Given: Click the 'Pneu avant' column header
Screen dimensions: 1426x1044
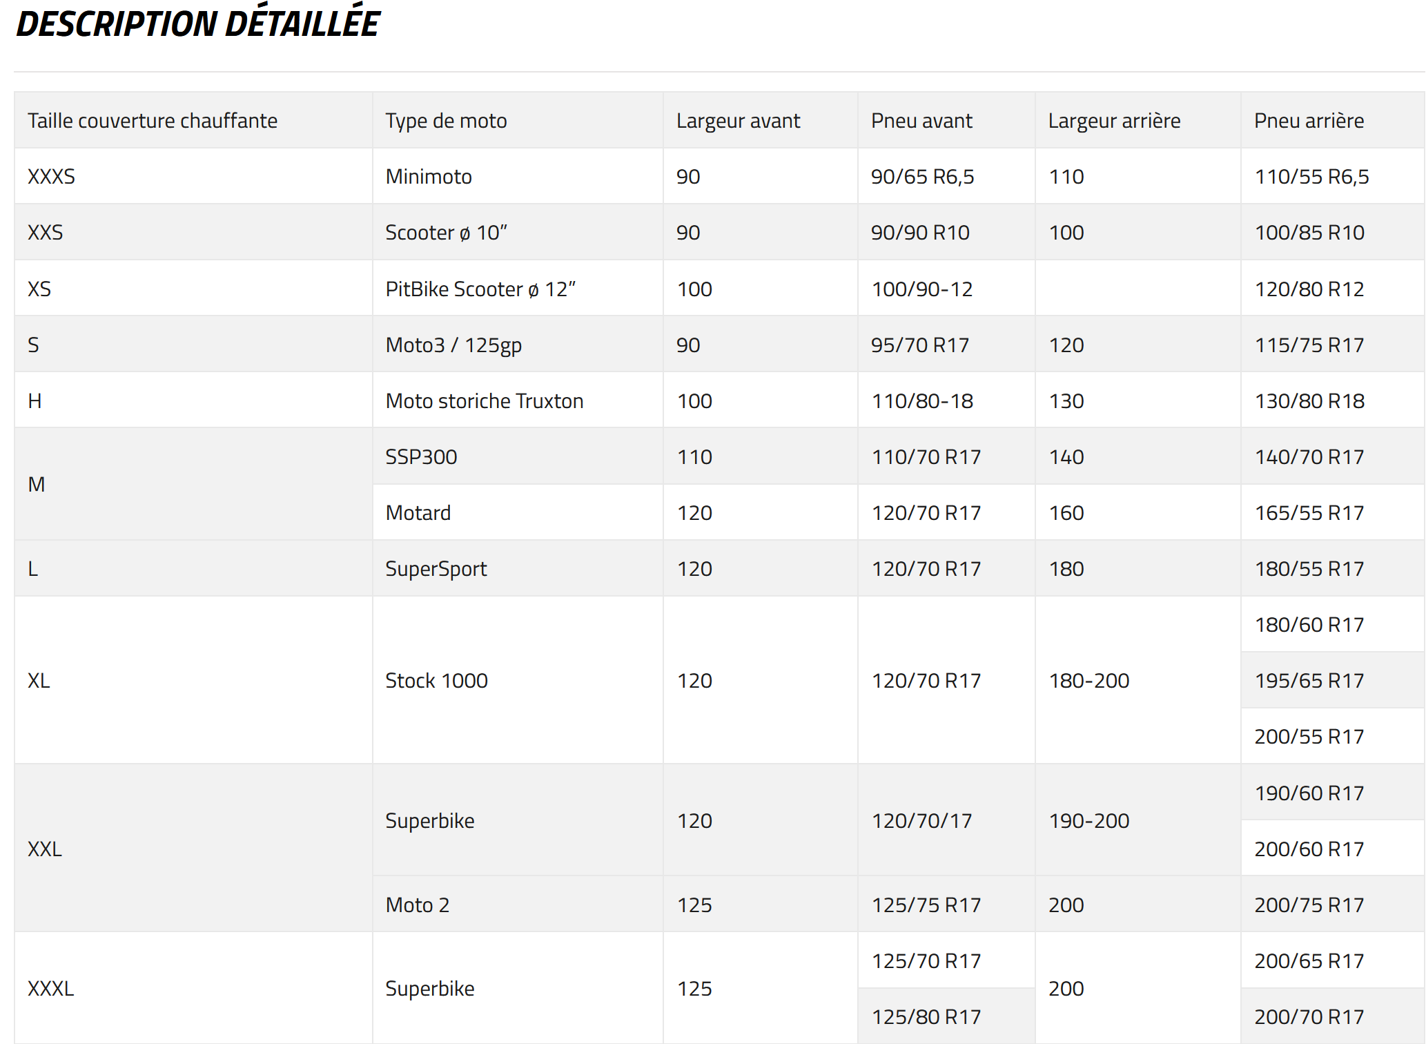Looking at the screenshot, I should point(921,121).
